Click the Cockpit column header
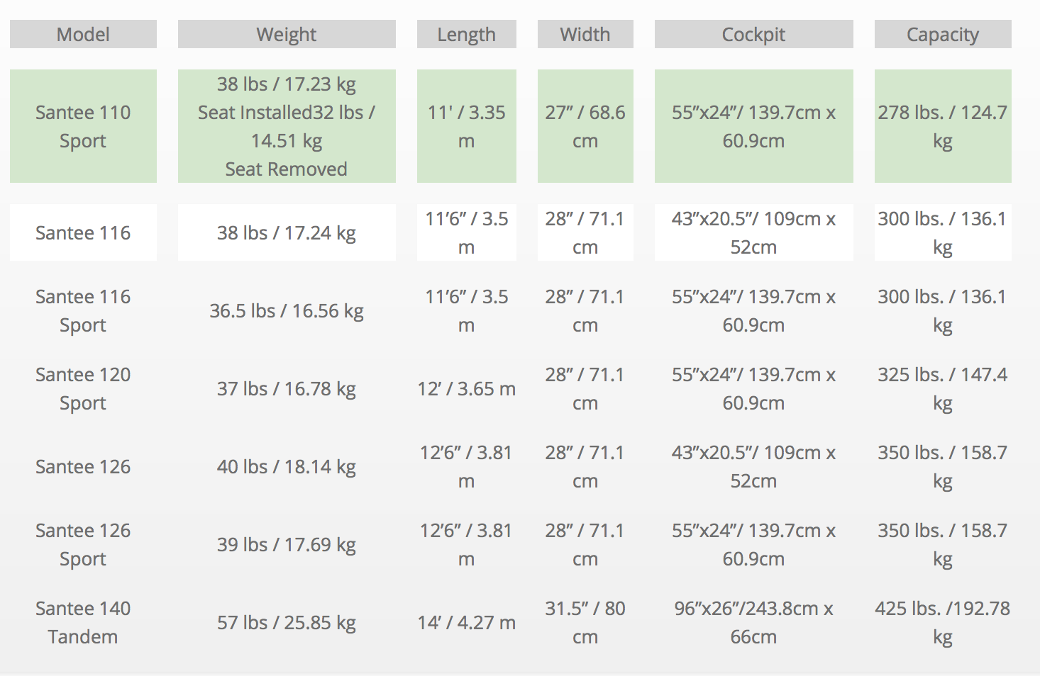This screenshot has width=1040, height=676. tap(753, 34)
